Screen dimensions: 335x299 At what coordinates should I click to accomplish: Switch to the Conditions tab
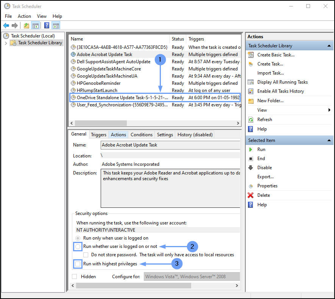142,135
